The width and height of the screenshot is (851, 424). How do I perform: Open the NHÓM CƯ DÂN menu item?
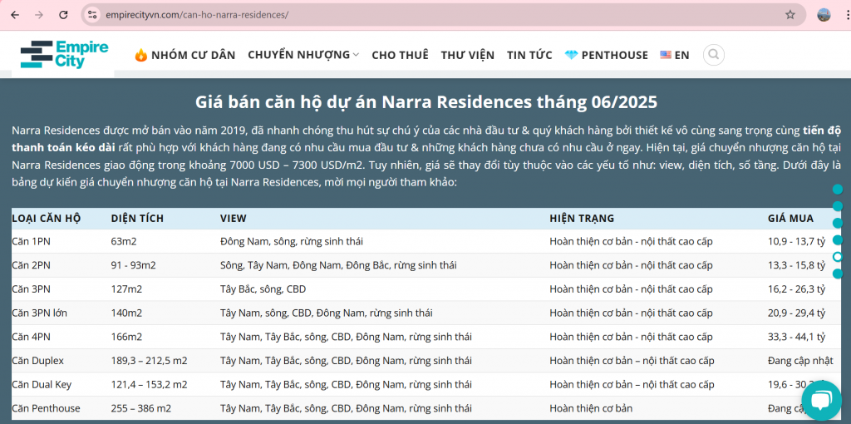[185, 55]
